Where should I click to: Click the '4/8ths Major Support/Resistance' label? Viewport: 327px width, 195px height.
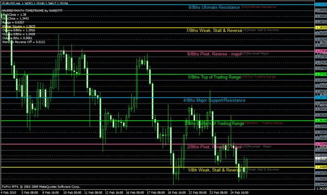click(x=214, y=100)
